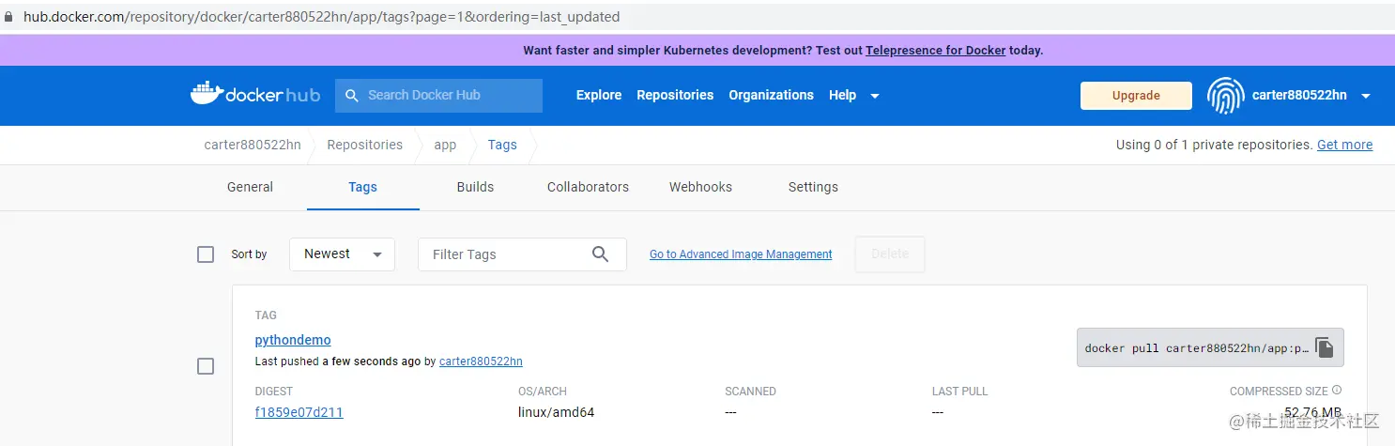Switch to the Settings tab
Image resolution: width=1395 pixels, height=446 pixels.
pyautogui.click(x=813, y=187)
